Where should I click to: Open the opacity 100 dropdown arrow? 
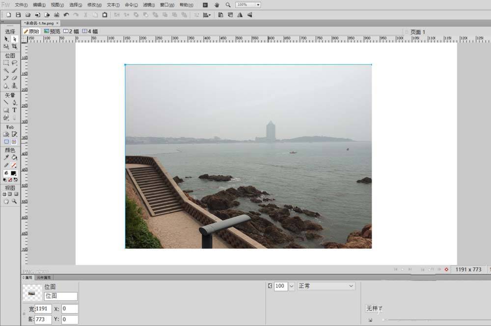click(x=292, y=286)
